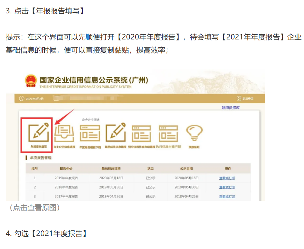Open the 集团成员信息填报 pencil icon
The width and height of the screenshot is (304, 249).
tap(116, 132)
